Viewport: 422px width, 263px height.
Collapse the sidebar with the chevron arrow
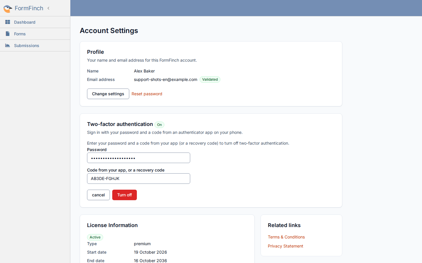click(x=48, y=8)
